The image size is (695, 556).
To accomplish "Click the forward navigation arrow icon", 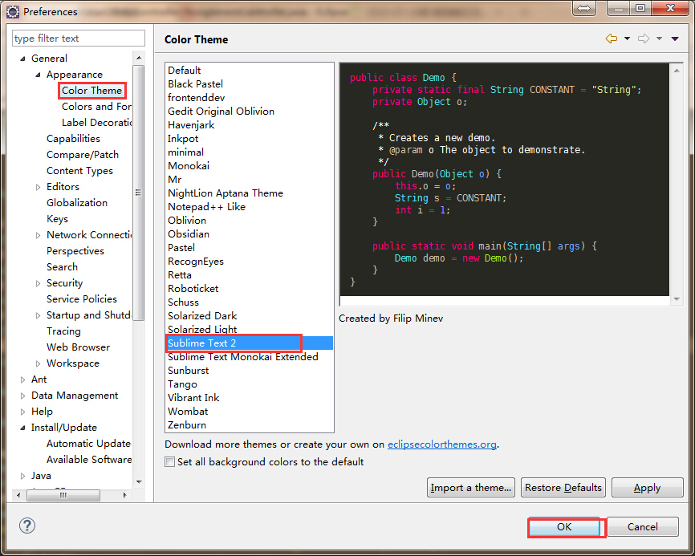I will (644, 39).
